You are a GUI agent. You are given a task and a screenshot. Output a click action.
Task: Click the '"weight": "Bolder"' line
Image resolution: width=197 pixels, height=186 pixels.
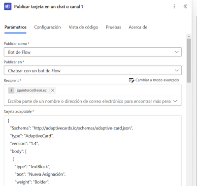point(32,182)
